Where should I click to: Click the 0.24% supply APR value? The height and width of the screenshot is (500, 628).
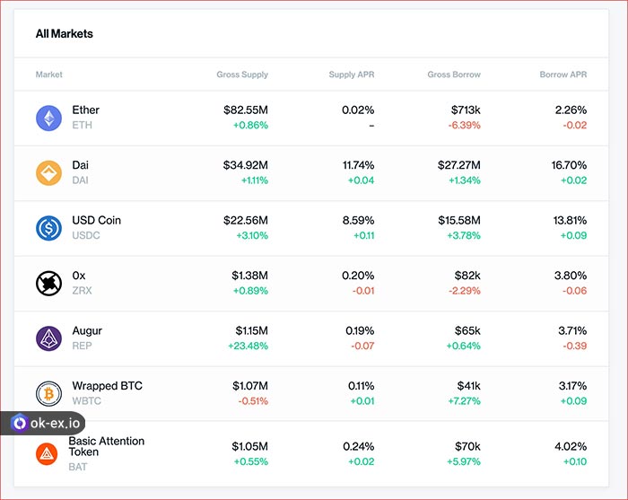tap(359, 446)
